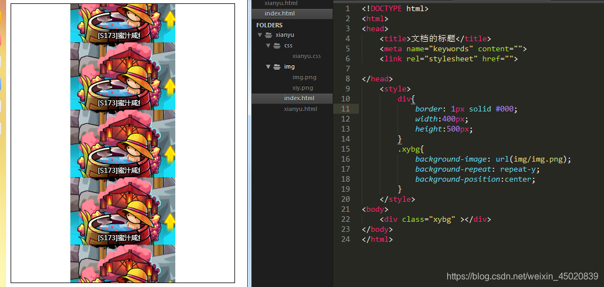Screen dimensions: 604x287
Task: Click the css folder icon in sidebar
Action: point(276,46)
